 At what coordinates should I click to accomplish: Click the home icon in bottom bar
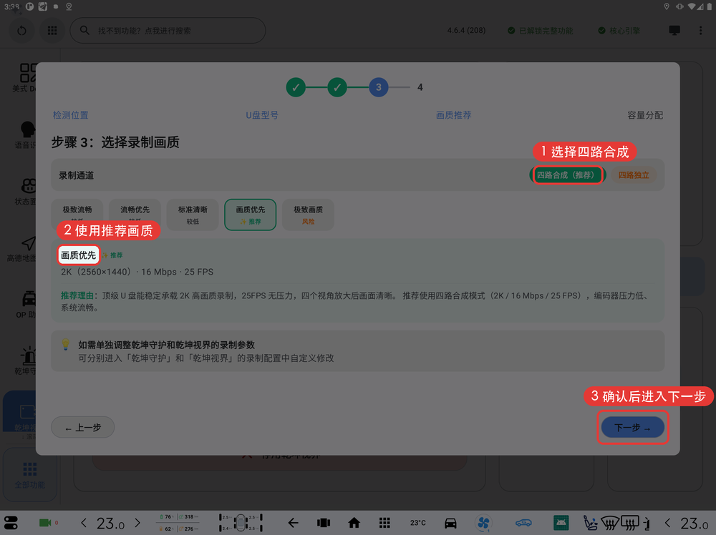coord(354,523)
